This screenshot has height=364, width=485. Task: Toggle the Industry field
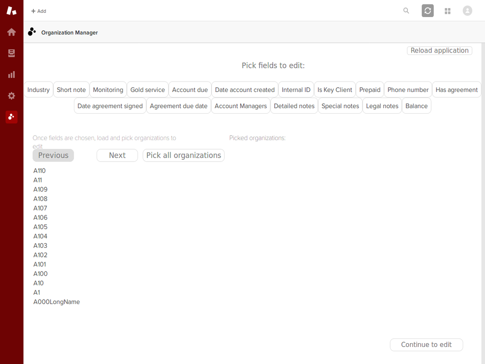point(38,90)
